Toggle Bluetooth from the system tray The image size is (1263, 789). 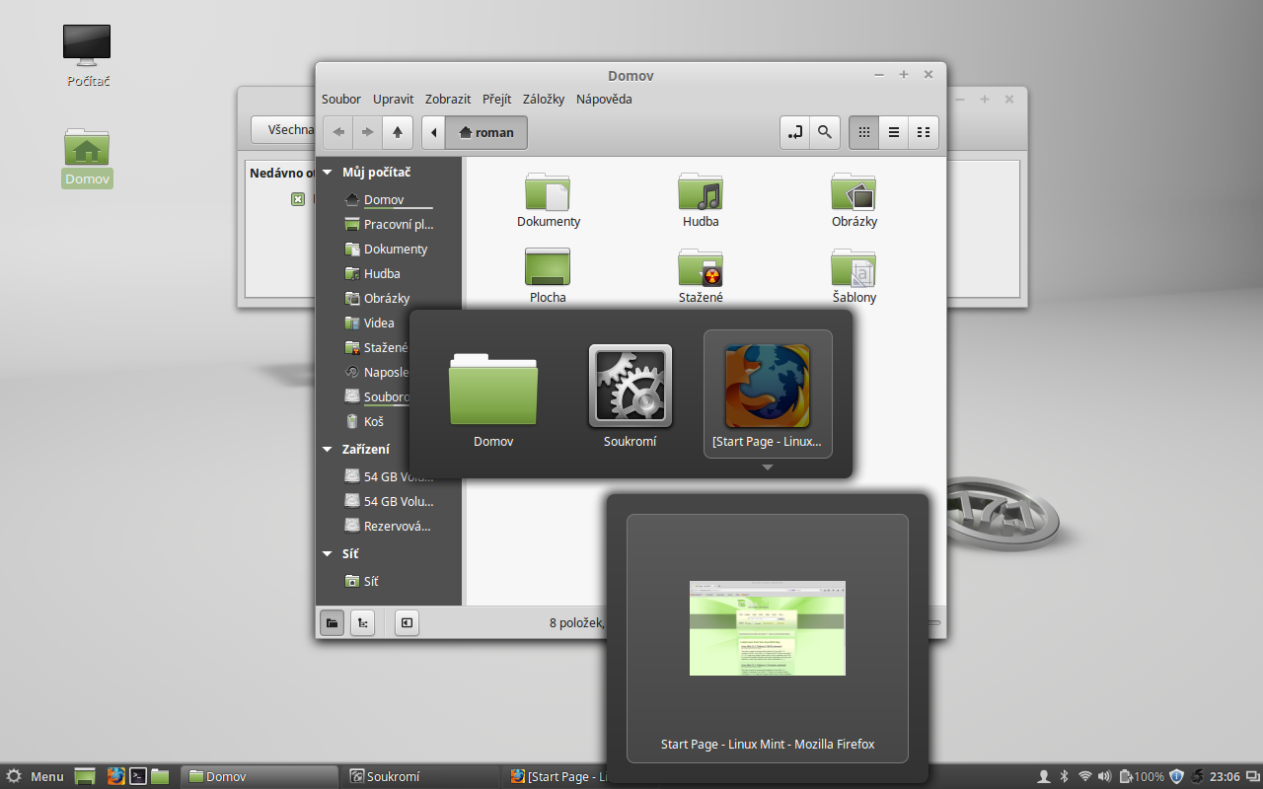coord(1065,776)
